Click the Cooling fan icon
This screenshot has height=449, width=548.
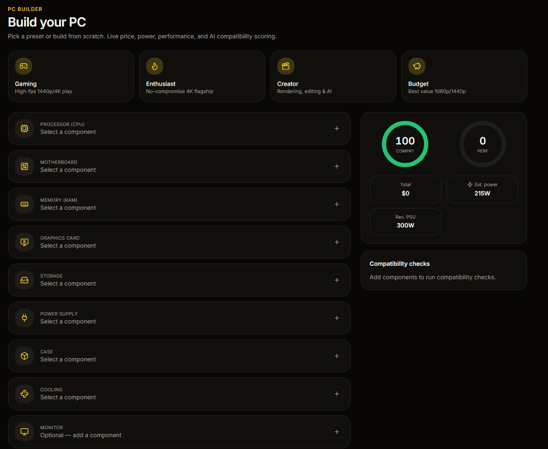tap(24, 394)
